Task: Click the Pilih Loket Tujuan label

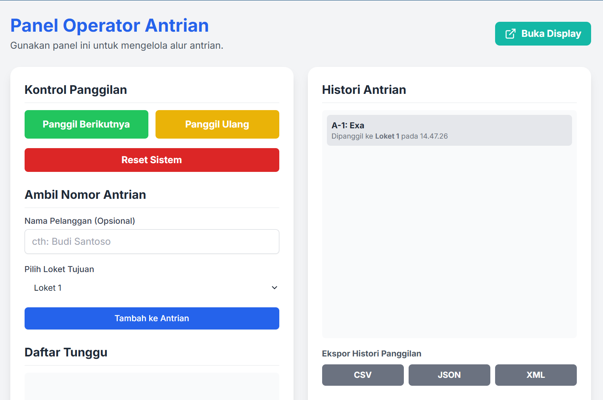Action: 60,269
